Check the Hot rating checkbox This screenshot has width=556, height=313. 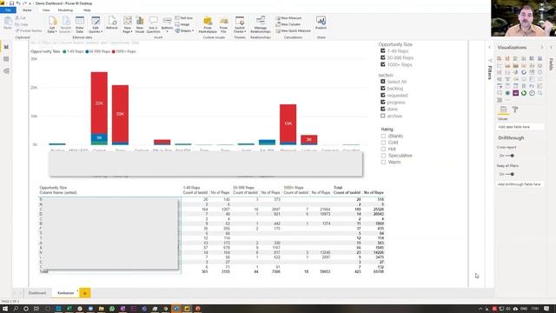383,149
